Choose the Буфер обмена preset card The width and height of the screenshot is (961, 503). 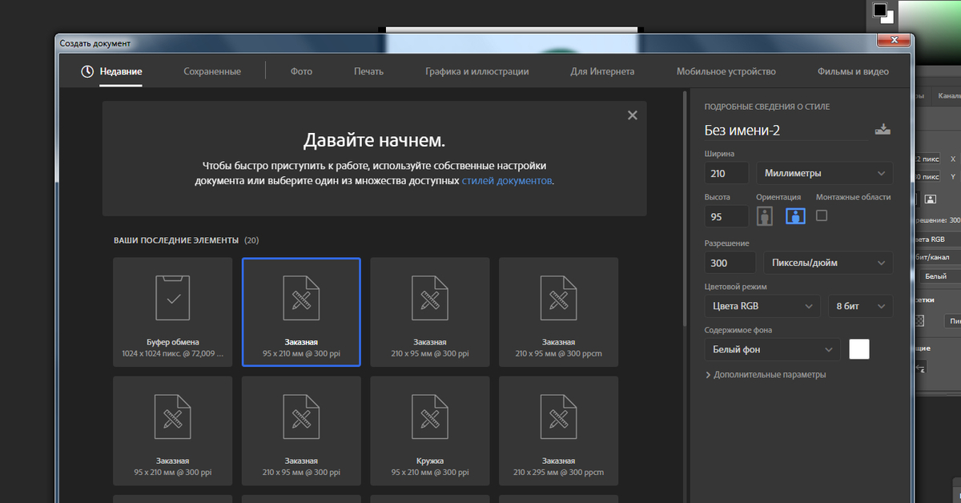coord(173,312)
